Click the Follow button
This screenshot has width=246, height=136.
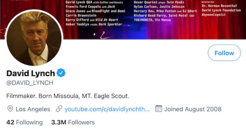point(224,53)
